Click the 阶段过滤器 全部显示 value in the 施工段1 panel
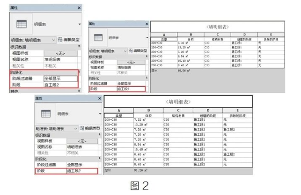Screen dimensions: 301x195 tap(131, 84)
